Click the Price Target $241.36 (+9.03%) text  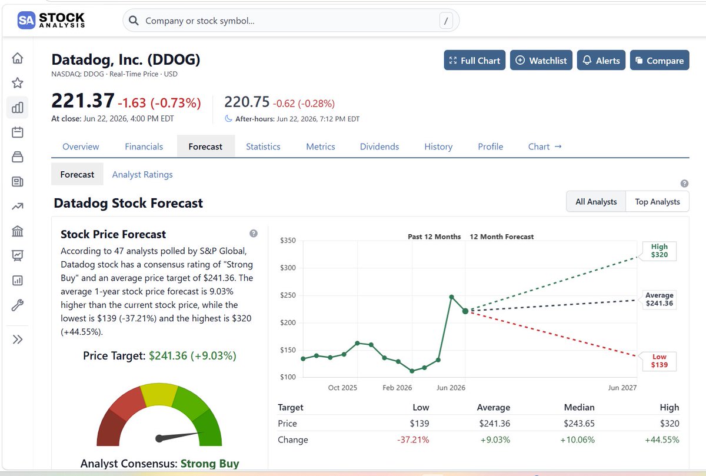click(159, 355)
